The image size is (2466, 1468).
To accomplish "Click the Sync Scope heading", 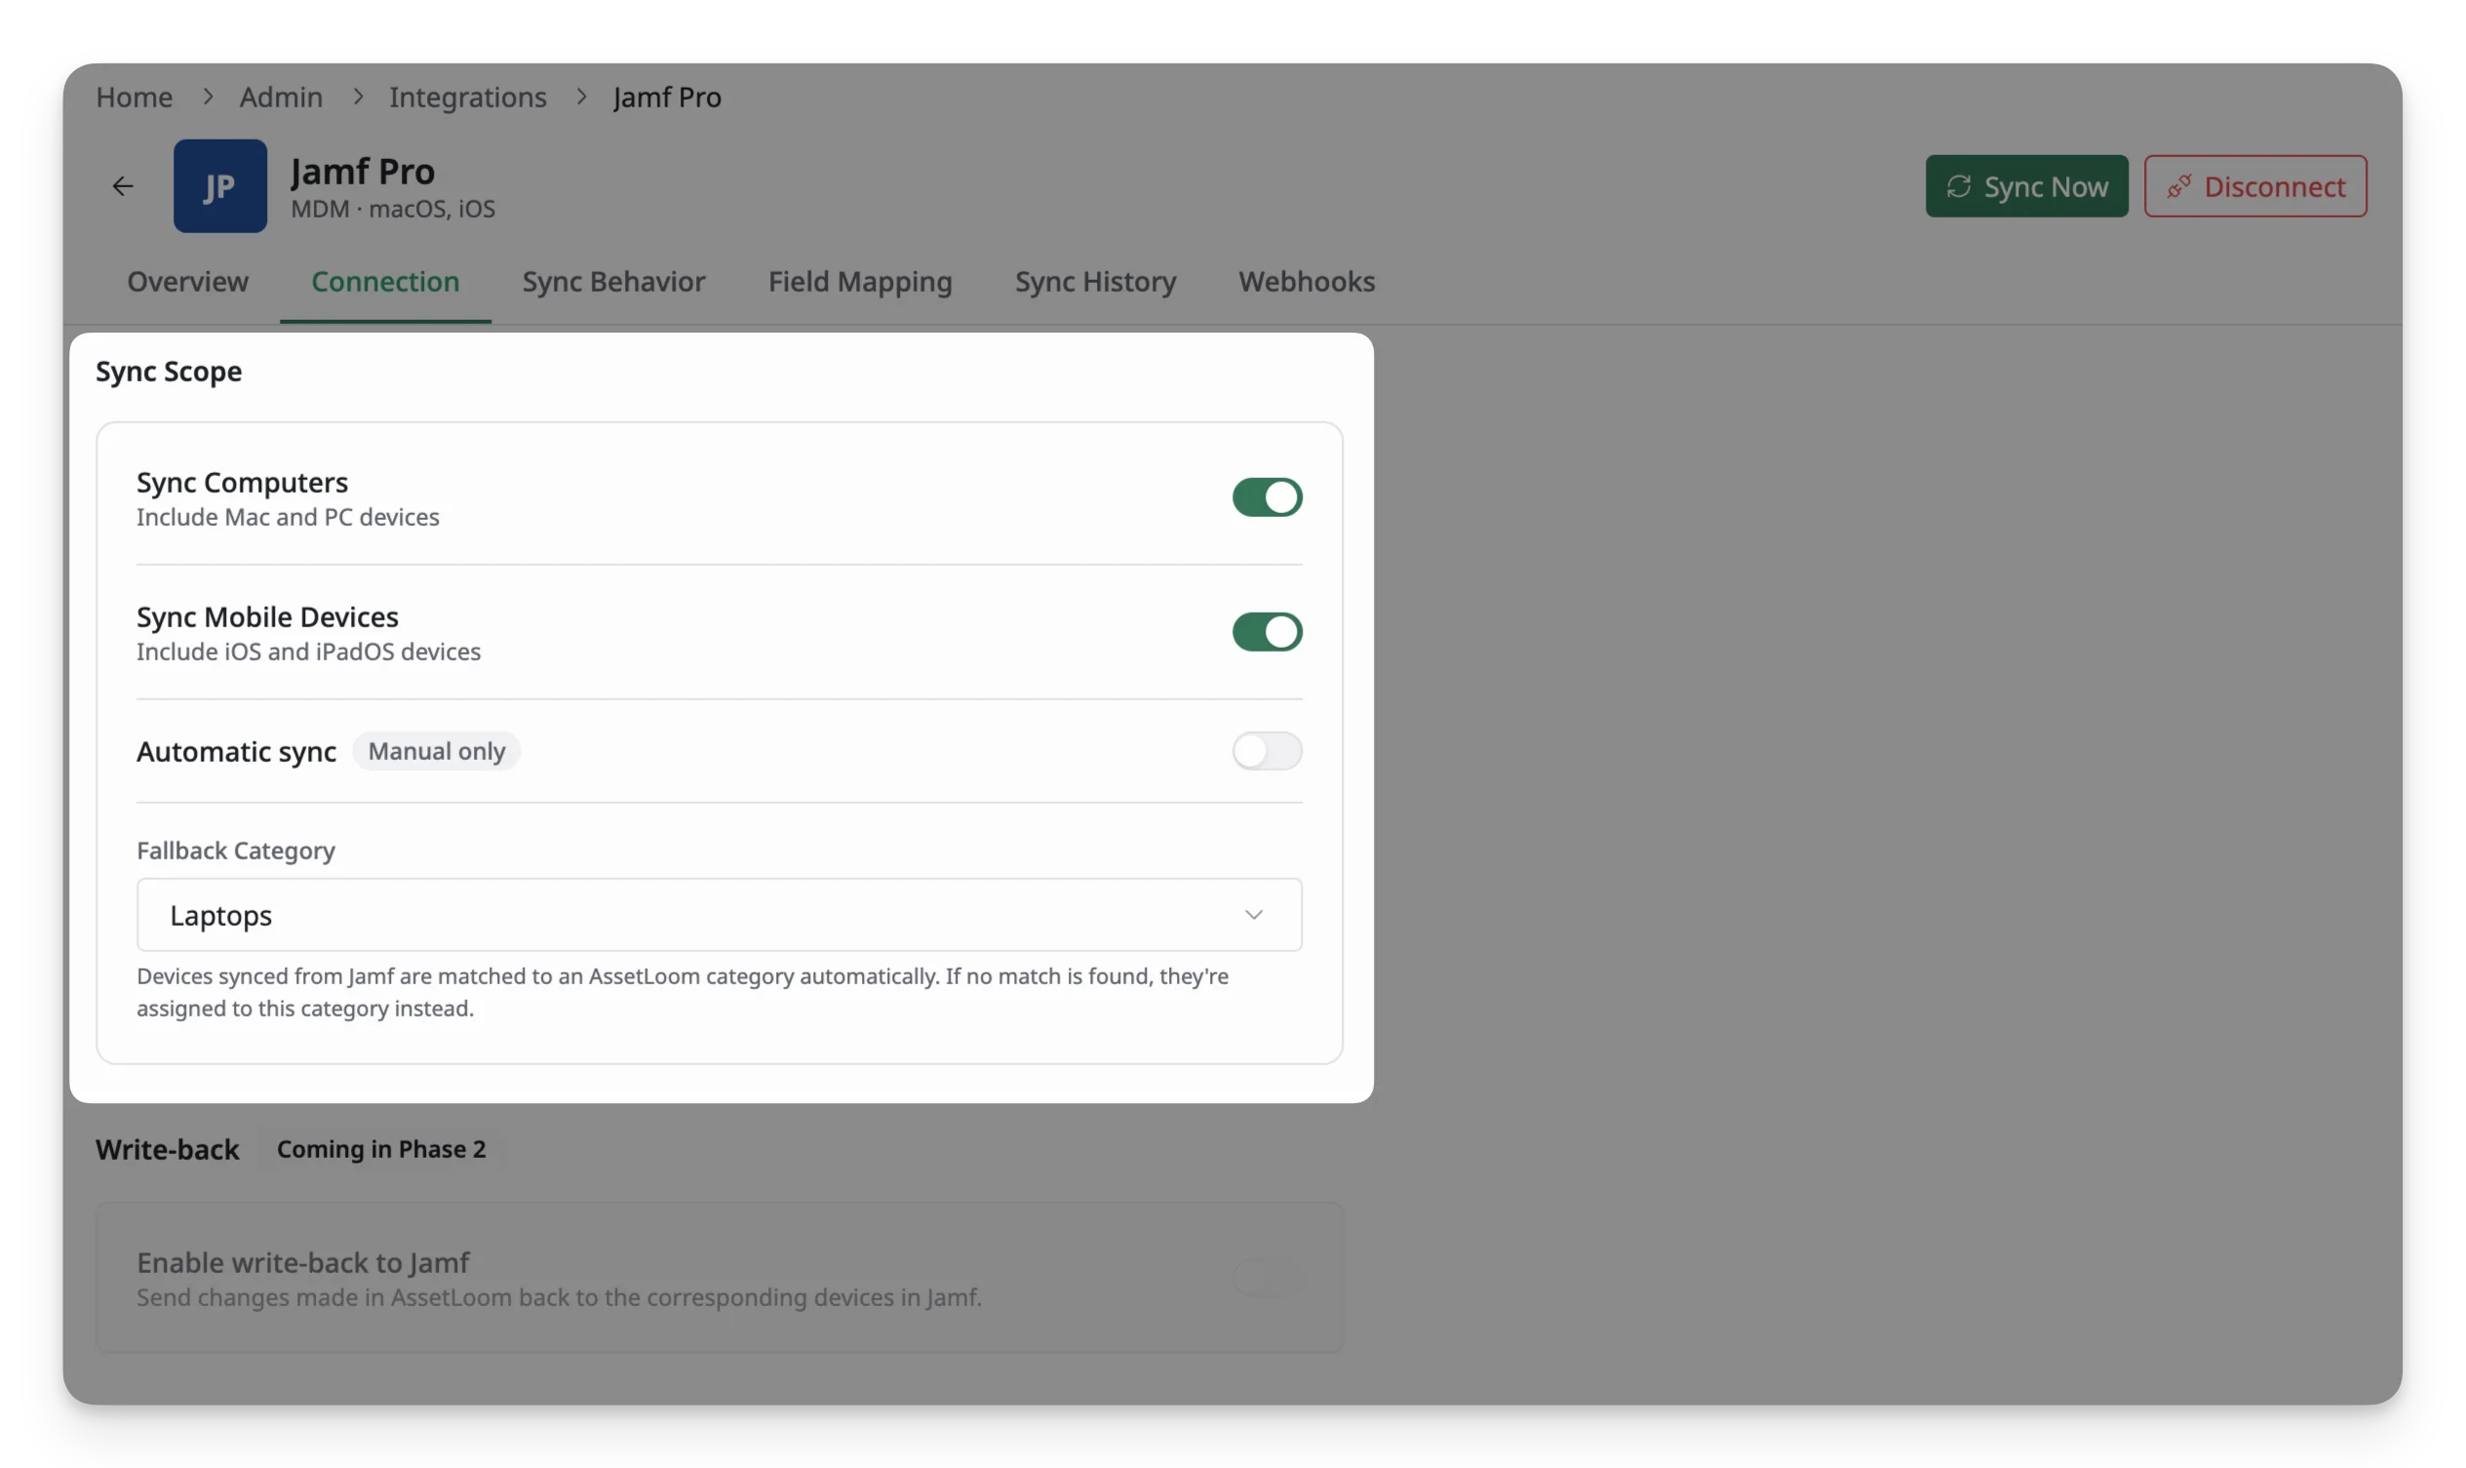I will [168, 371].
